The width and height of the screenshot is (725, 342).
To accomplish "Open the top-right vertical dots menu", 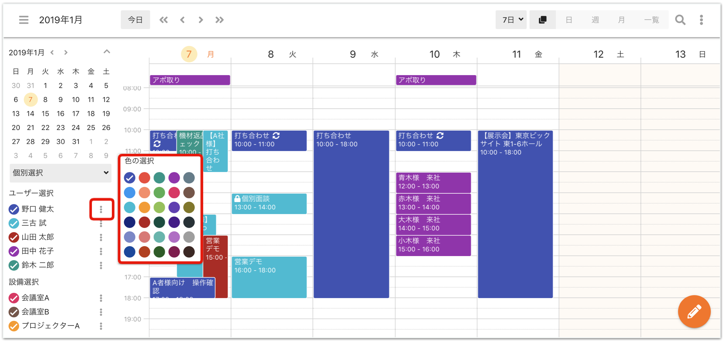I will click(x=701, y=20).
